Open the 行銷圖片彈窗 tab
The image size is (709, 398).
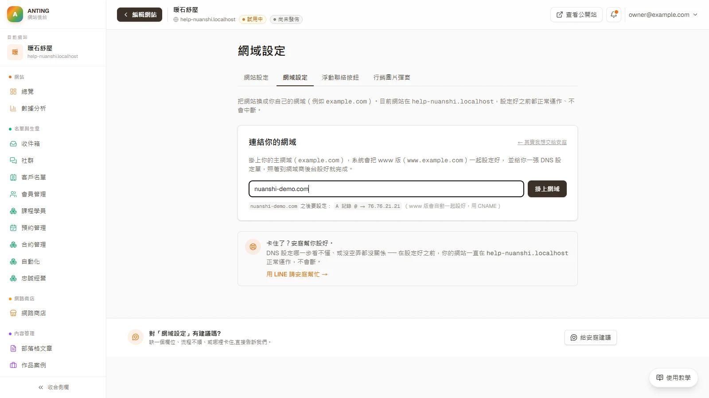click(392, 77)
